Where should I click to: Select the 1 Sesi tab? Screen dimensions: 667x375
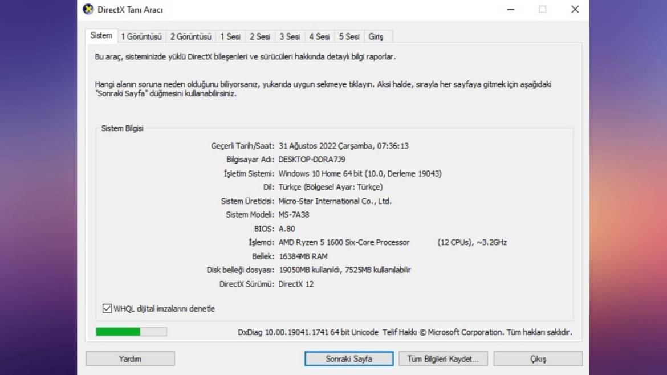[230, 36]
